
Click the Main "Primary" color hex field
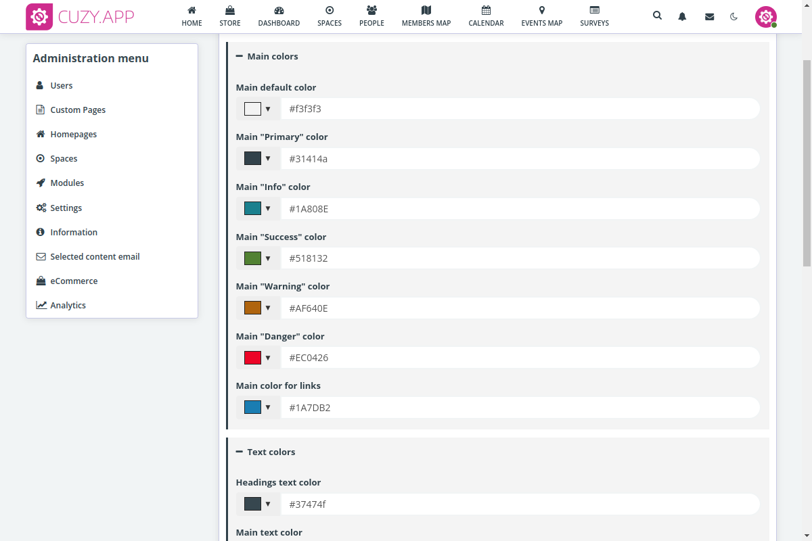[x=520, y=159]
